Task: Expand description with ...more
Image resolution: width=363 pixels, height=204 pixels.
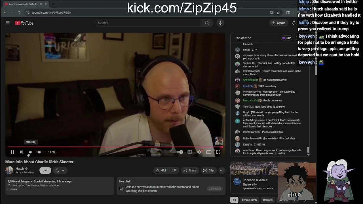Action: click(13, 189)
